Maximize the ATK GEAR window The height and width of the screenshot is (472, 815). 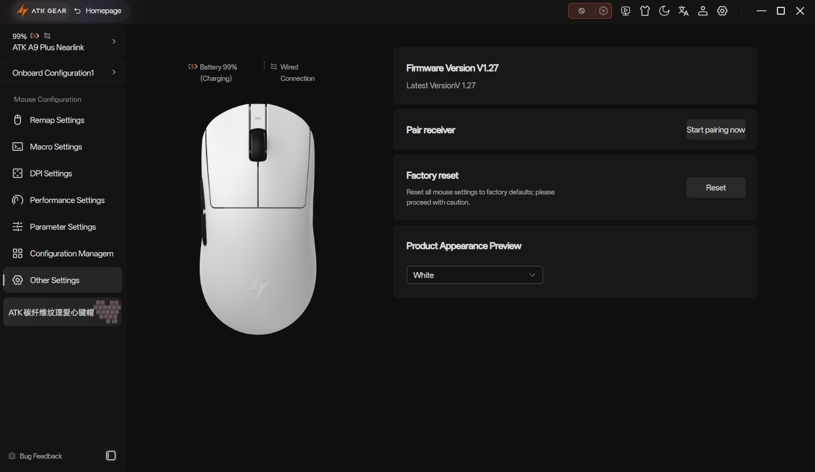click(781, 11)
